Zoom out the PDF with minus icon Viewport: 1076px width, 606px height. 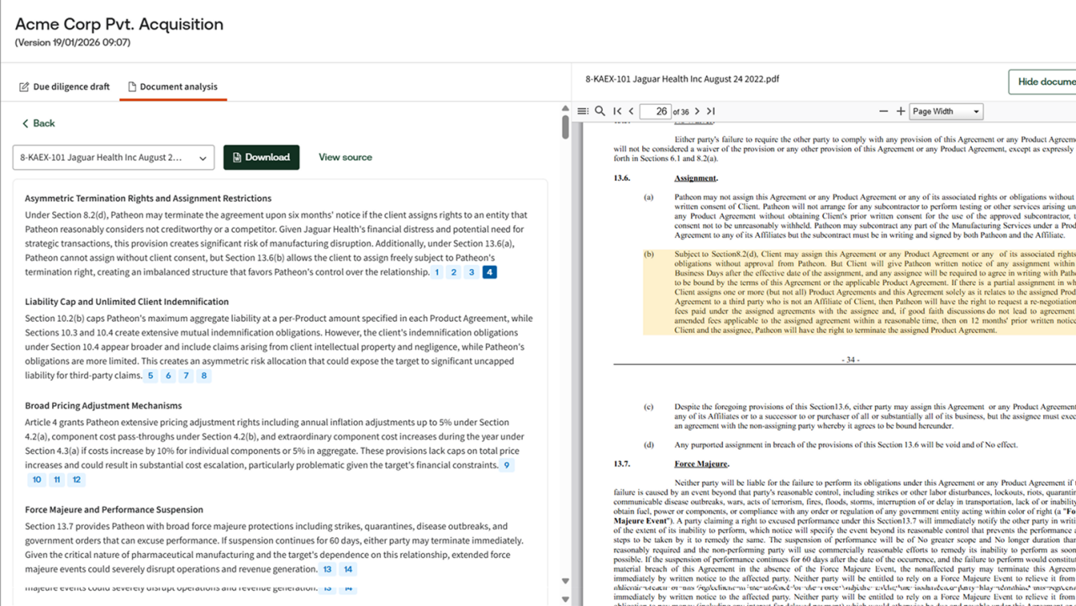pos(883,111)
